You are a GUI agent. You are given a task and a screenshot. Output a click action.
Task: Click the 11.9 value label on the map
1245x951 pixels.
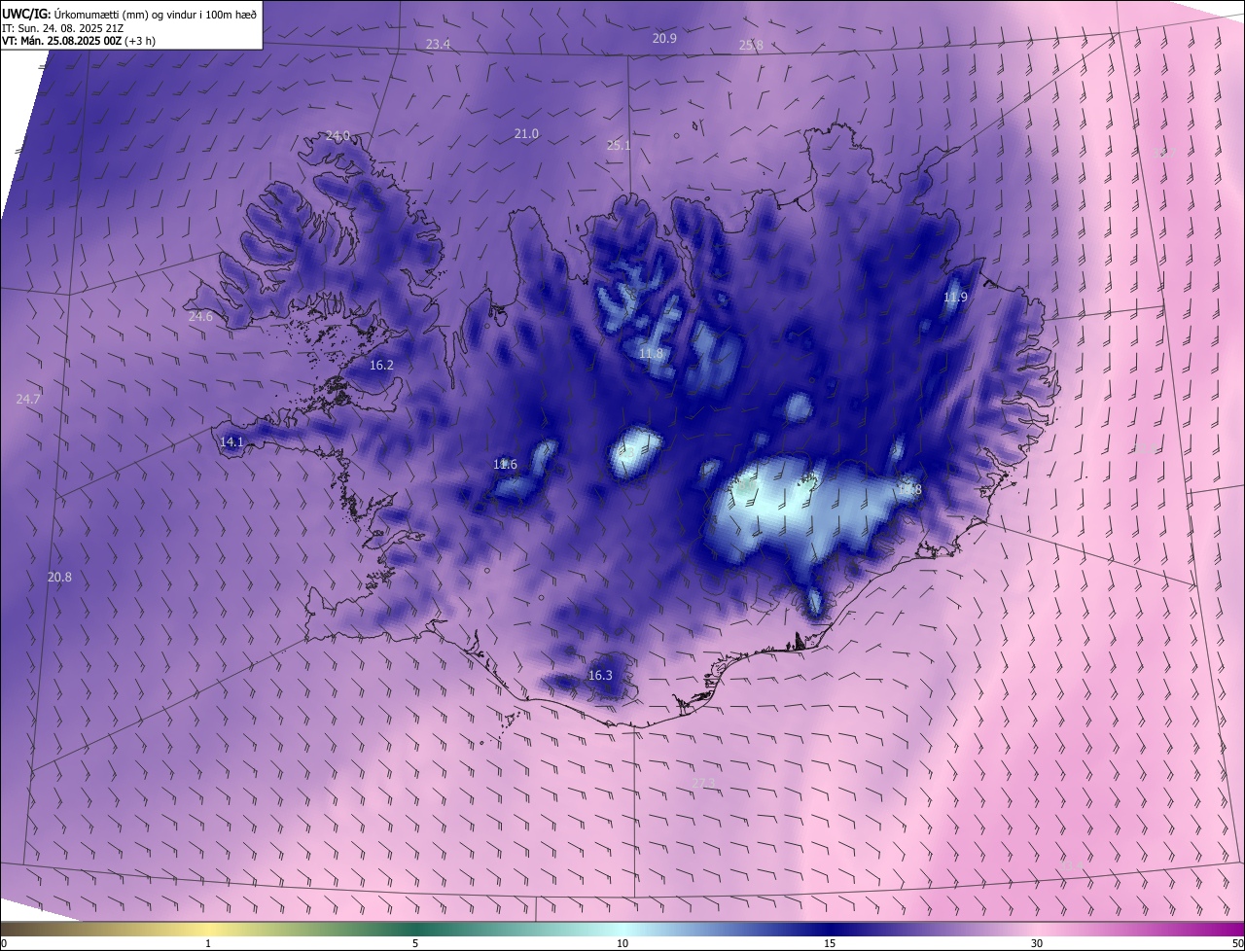[955, 297]
